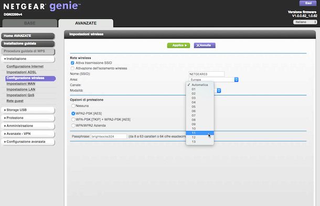Open Impostazioni ADSL link

[x=22, y=72]
